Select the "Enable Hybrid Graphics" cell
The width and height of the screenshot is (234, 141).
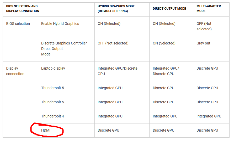[60, 24]
